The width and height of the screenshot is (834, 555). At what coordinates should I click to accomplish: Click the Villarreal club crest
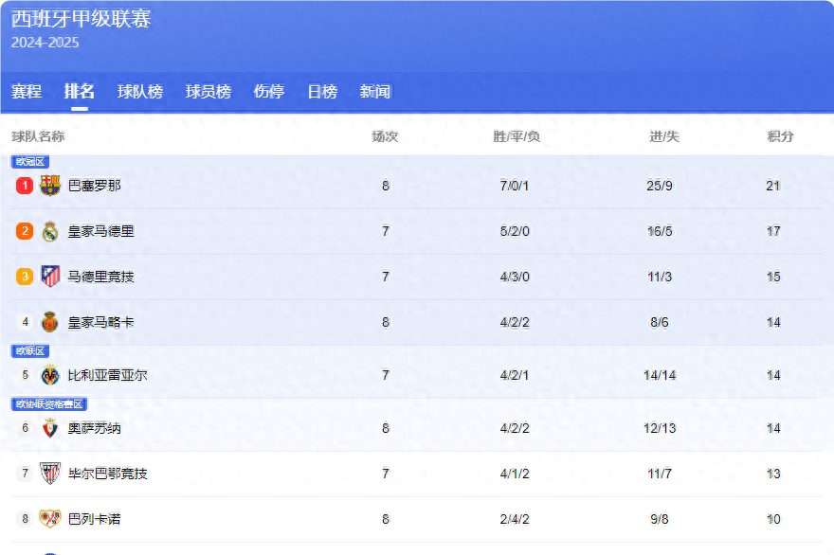pos(50,375)
